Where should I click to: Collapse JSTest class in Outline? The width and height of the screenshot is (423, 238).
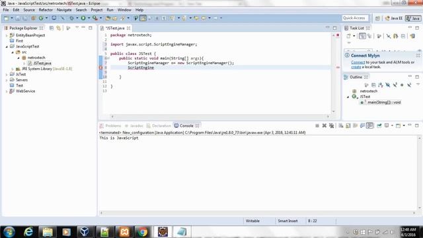click(348, 97)
